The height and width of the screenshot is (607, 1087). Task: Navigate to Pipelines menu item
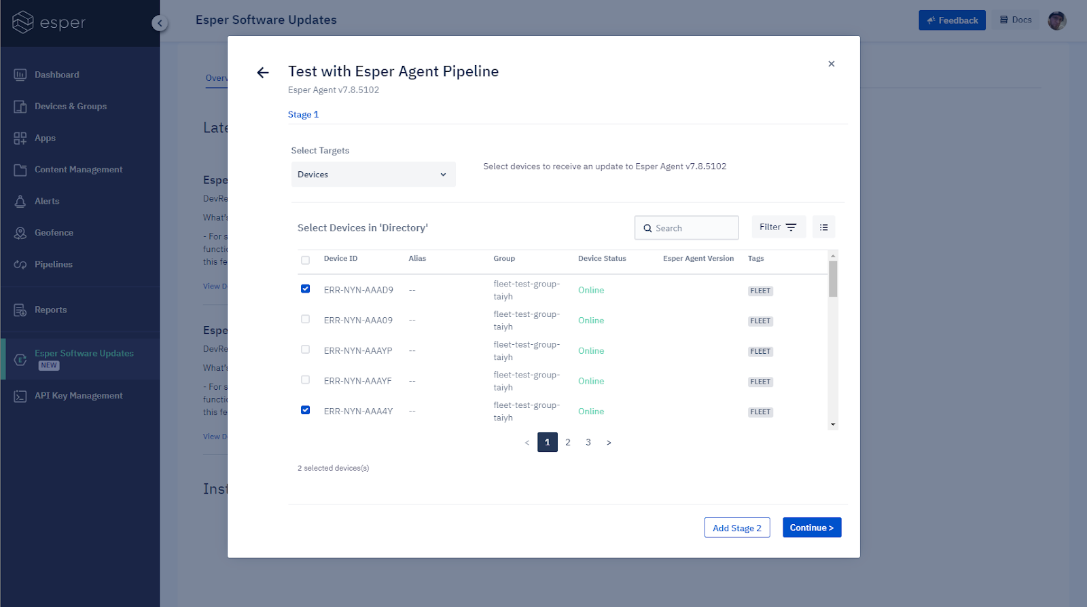pos(54,265)
